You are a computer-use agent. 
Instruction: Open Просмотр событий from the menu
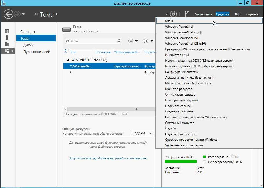[x=209, y=106]
